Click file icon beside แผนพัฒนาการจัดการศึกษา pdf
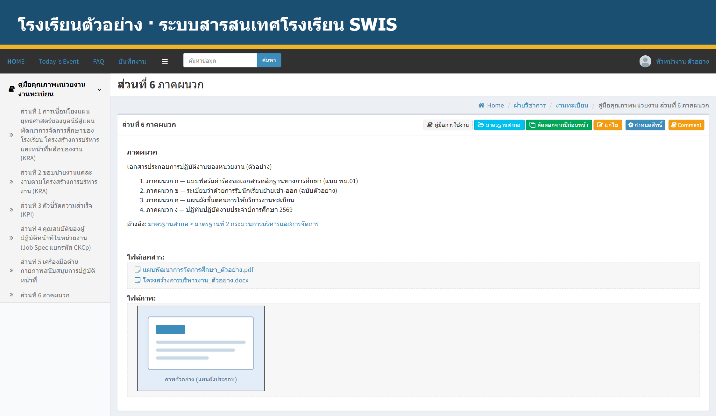722x416 pixels. point(138,270)
